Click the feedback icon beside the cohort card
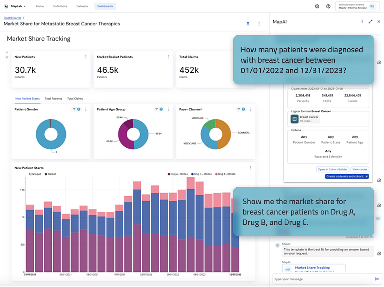Viewport: 384px width, 287px height. click(x=379, y=180)
